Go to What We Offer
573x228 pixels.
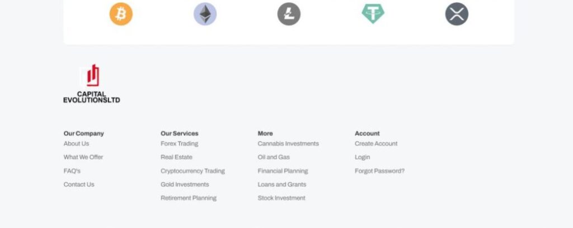click(83, 157)
